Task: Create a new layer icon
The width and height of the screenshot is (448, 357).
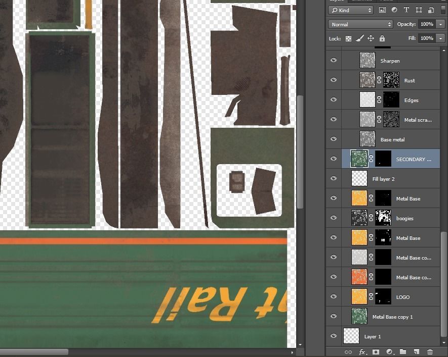Action: [x=416, y=351]
